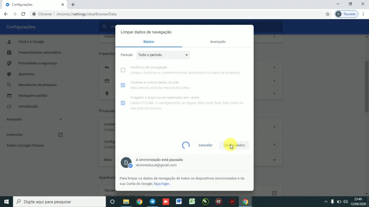Expand the Configurações do site row arrow
The image size is (369, 207).
[x=274, y=145]
